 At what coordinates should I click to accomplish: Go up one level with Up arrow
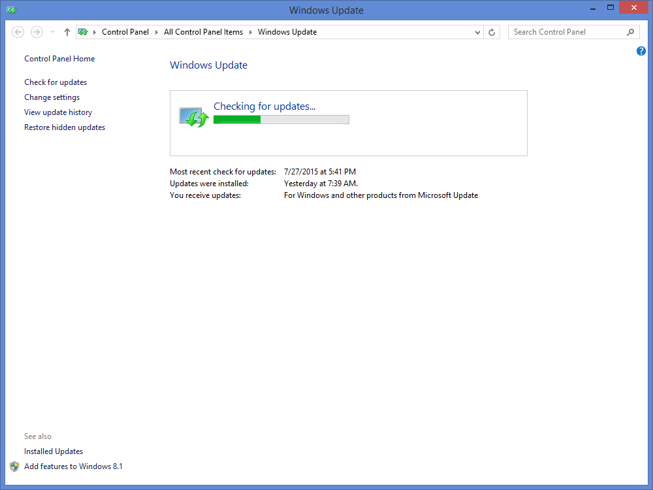(x=67, y=32)
